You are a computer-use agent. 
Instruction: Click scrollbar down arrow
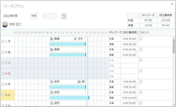tap(174, 105)
